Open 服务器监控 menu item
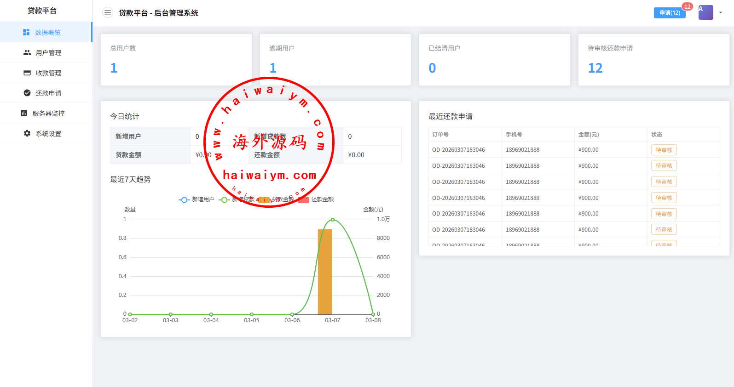Viewport: 734px width, 387px height. tap(48, 114)
